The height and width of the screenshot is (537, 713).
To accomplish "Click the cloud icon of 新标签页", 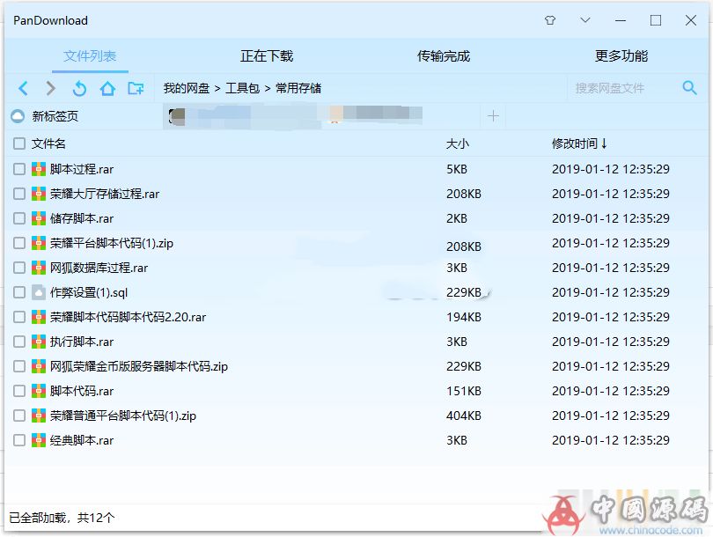I will (18, 116).
